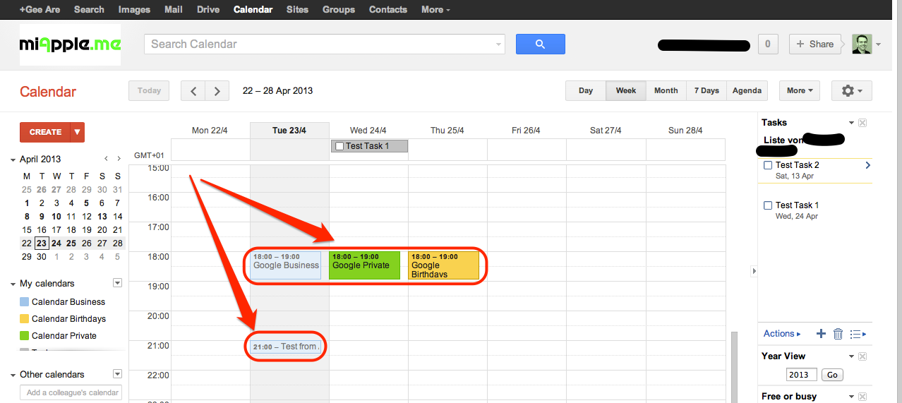Open the 21:00 Test from event
902x403 pixels.
point(286,347)
